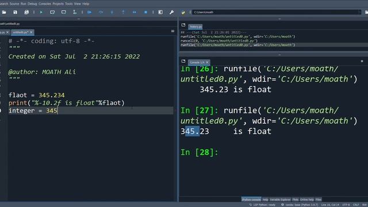
Task: Open file with the folder toolbar icon
Action: pos(4,12)
